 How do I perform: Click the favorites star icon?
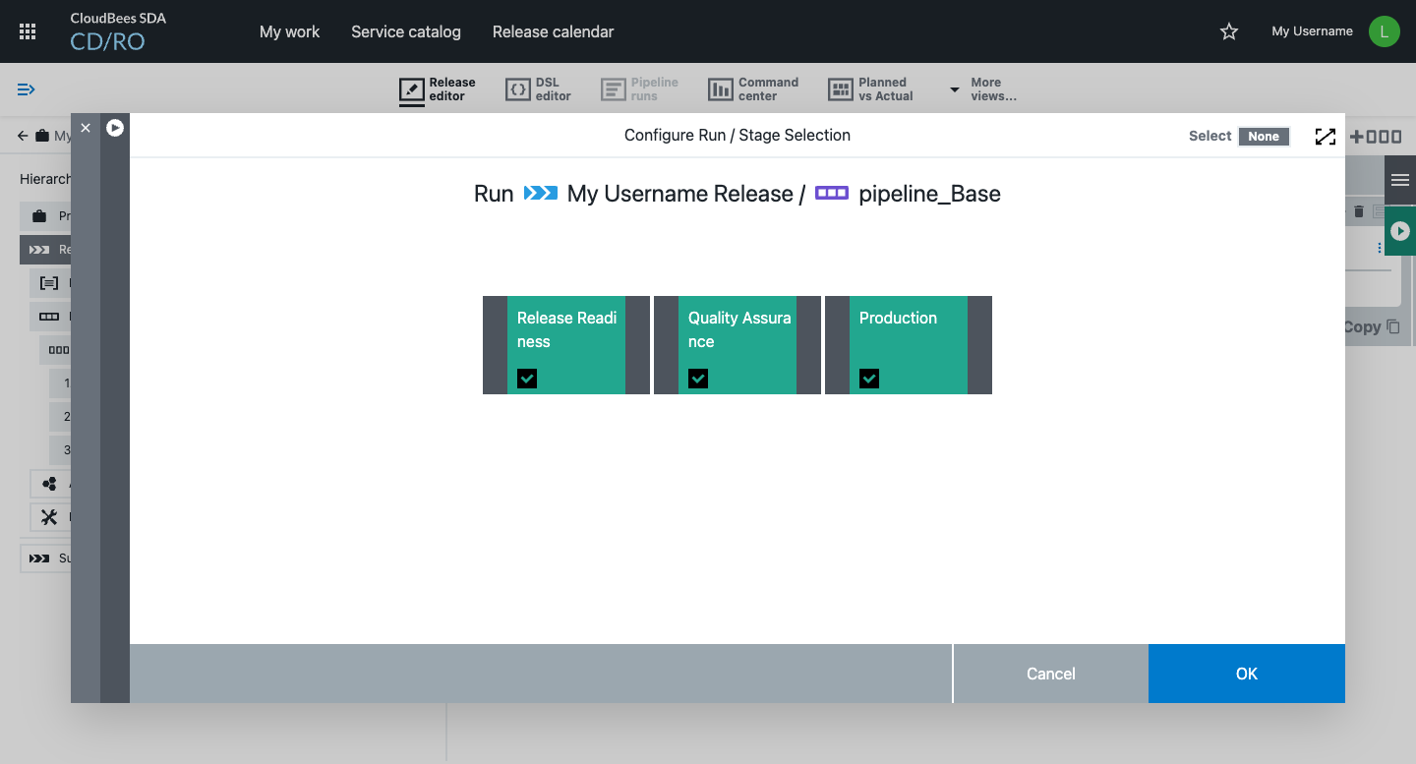coord(1228,31)
